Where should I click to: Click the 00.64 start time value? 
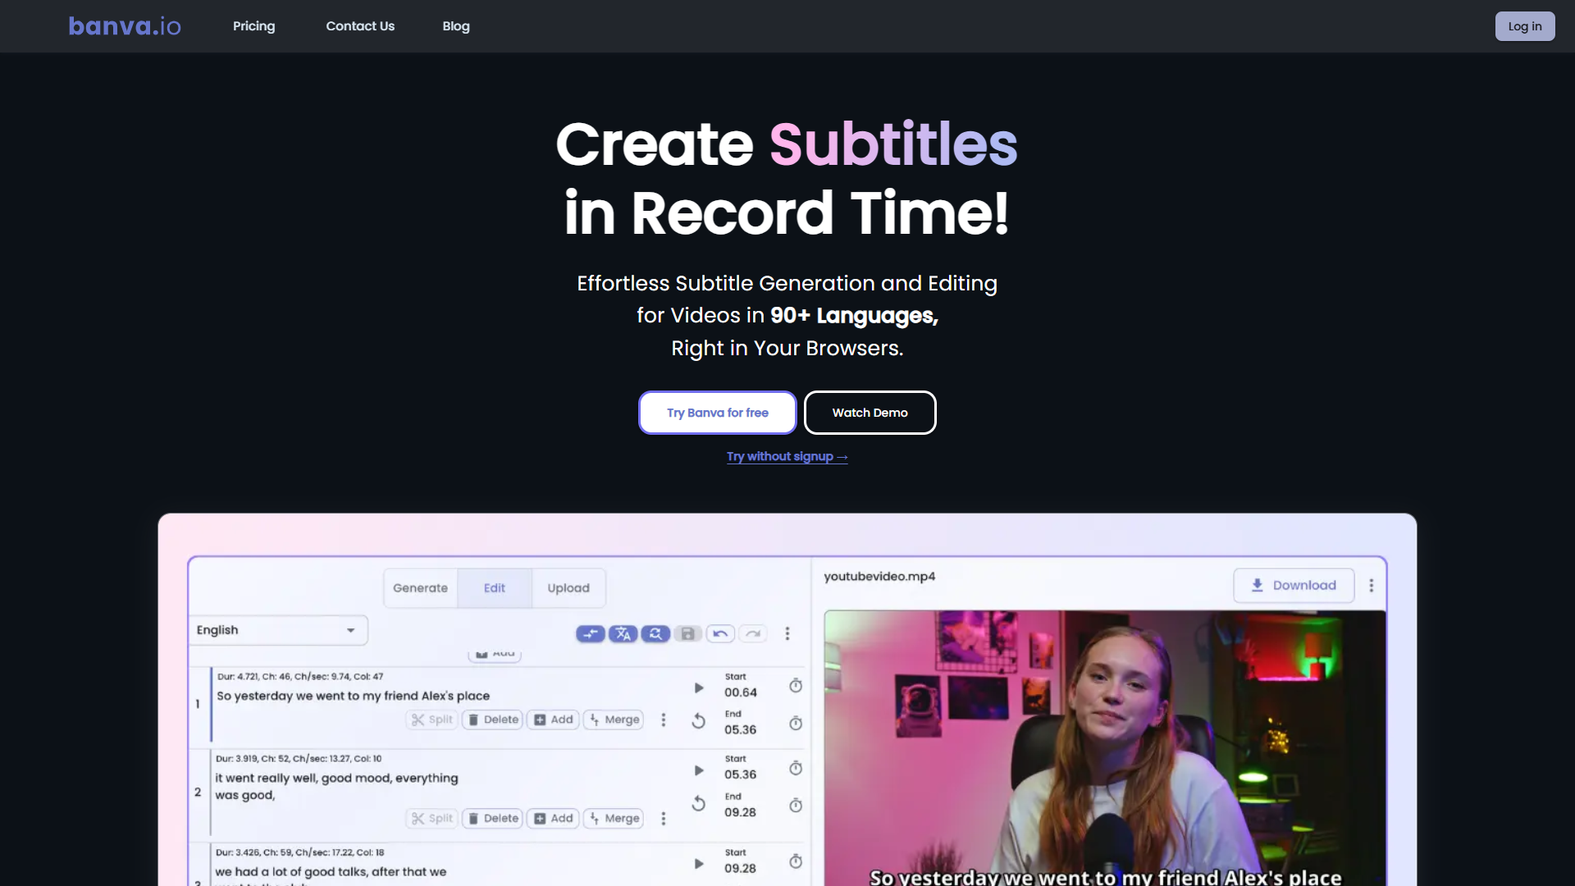click(x=741, y=692)
